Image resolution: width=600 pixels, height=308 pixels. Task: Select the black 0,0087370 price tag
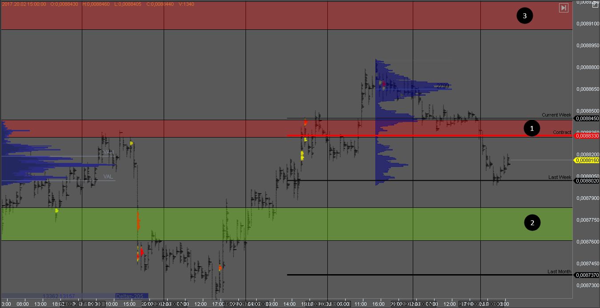[586, 275]
